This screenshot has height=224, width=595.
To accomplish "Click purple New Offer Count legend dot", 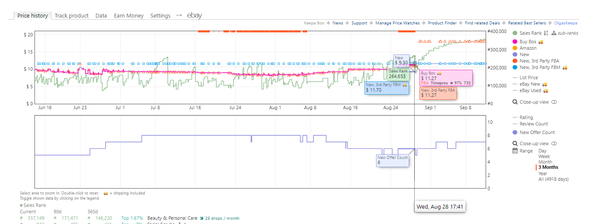I will pyautogui.click(x=515, y=132).
